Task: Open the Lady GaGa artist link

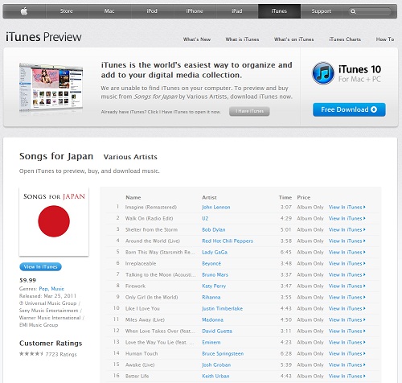Action: coord(215,253)
